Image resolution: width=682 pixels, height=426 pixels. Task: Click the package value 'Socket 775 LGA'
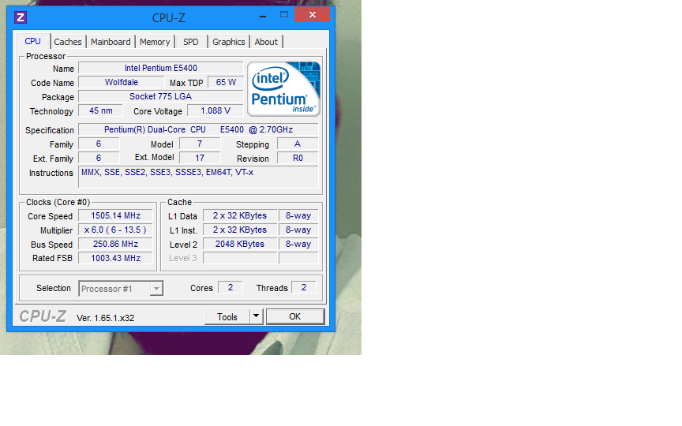[x=160, y=96]
